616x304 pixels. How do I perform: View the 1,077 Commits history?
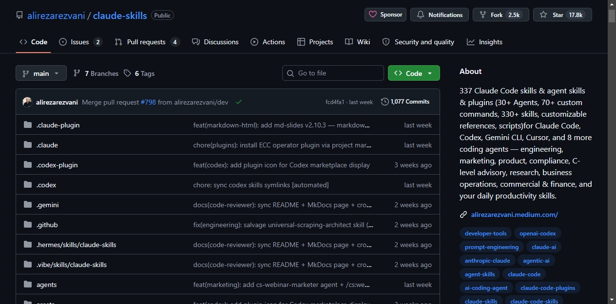point(405,102)
